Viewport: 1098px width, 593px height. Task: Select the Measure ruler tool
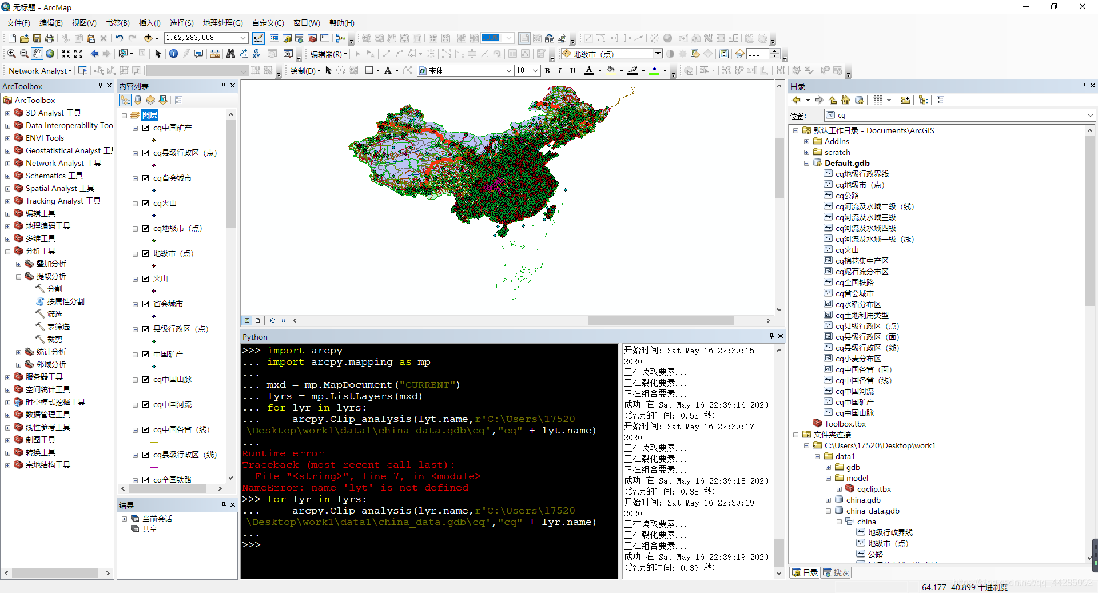[215, 54]
